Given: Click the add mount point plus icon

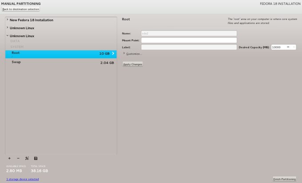Looking at the screenshot, I should (x=9, y=158).
